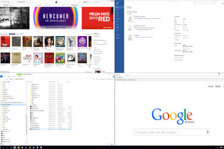The height and width of the screenshot is (149, 224).
Task: Select the highlighted iTunes Store tab
Action: [x=74, y=5]
